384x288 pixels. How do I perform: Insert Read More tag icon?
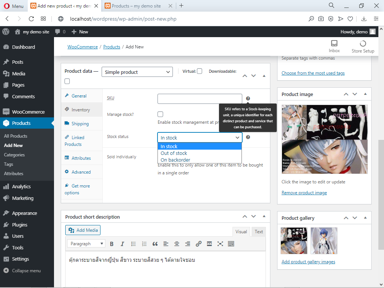(209, 244)
